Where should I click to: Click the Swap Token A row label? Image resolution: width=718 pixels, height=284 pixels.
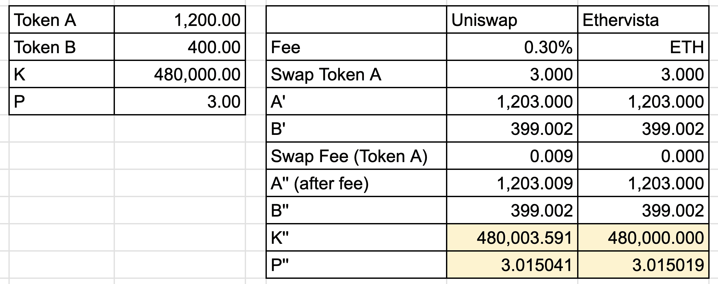(356, 75)
